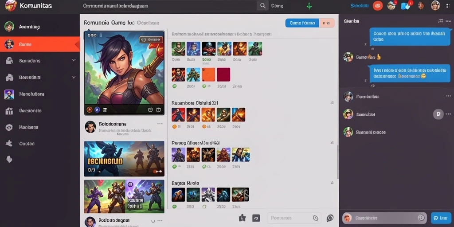Open Solodoohahe author avatar

tap(90, 127)
